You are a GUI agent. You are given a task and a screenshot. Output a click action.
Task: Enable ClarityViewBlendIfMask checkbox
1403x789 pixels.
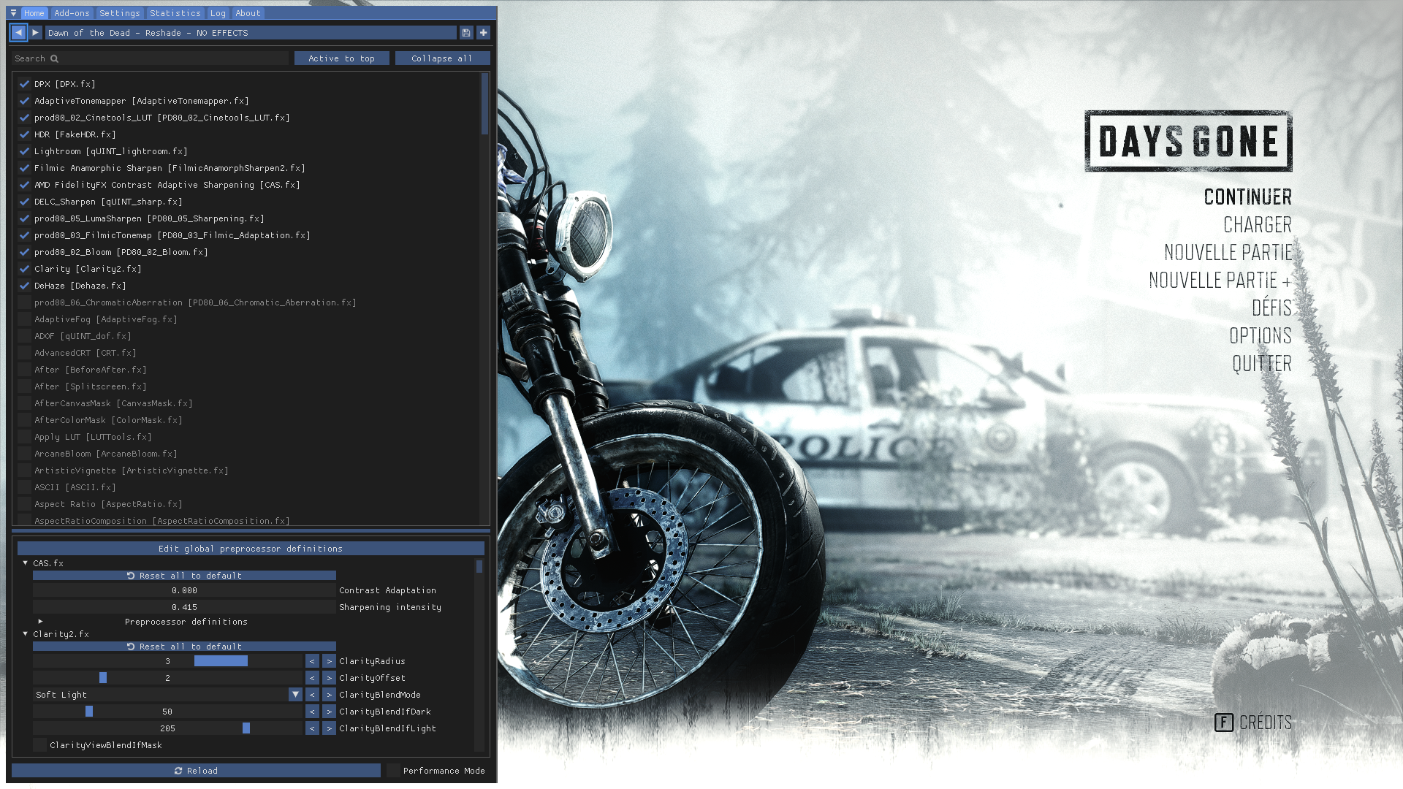[39, 745]
